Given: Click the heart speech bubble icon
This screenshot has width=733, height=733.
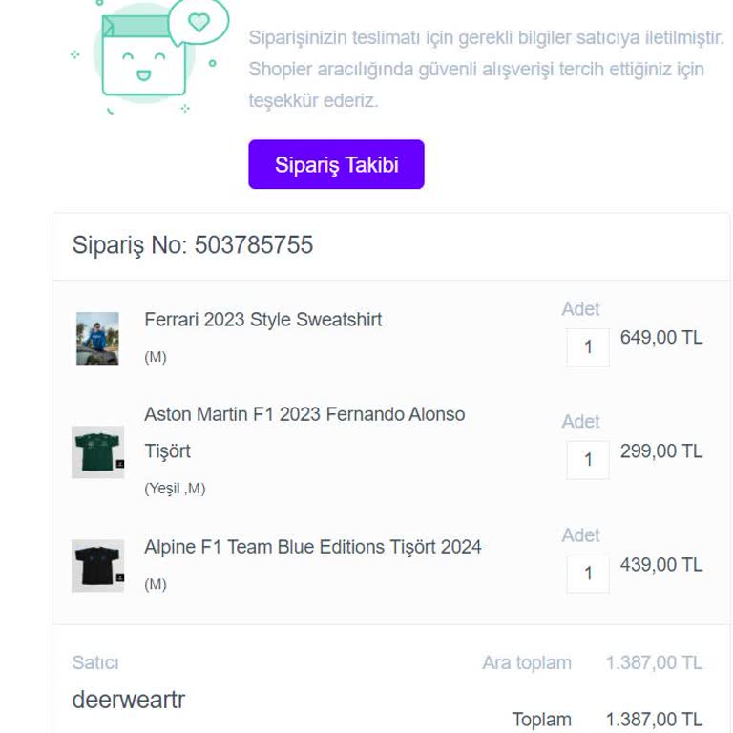Looking at the screenshot, I should pos(199,21).
